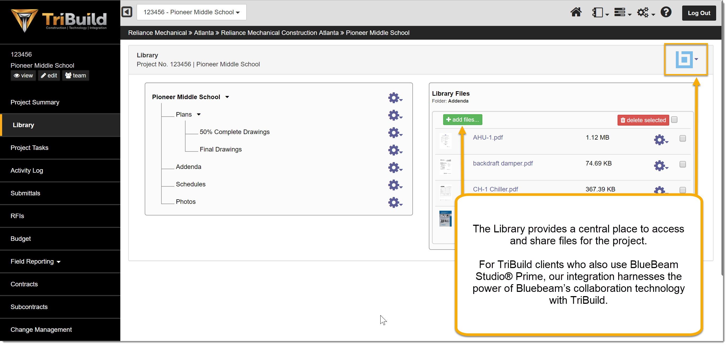Open gear menu for Addenda folder
This screenshot has height=345, width=727.
[x=395, y=167]
